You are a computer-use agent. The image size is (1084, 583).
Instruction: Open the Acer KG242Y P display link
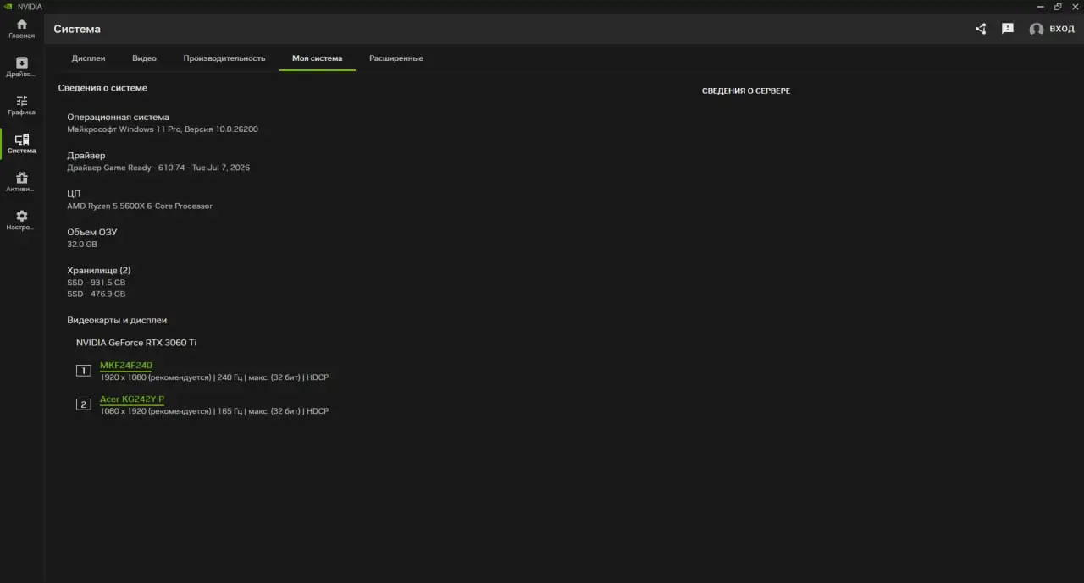(x=132, y=399)
